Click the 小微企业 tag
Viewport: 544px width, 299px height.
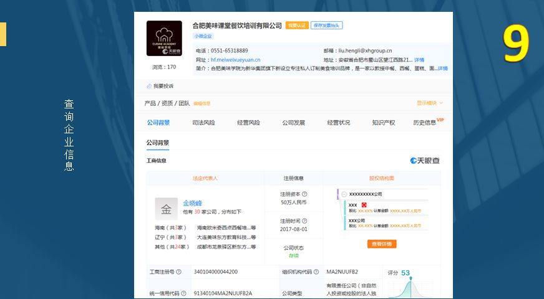coord(203,36)
